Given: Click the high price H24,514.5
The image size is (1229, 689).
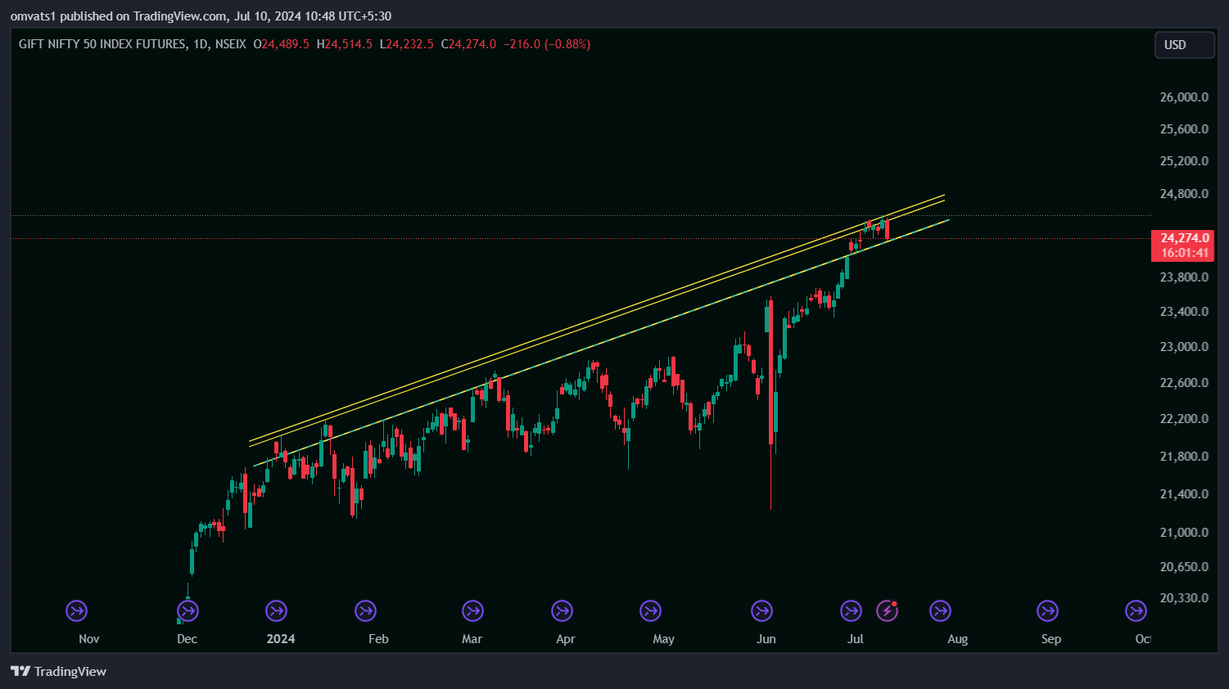Looking at the screenshot, I should click(x=344, y=44).
